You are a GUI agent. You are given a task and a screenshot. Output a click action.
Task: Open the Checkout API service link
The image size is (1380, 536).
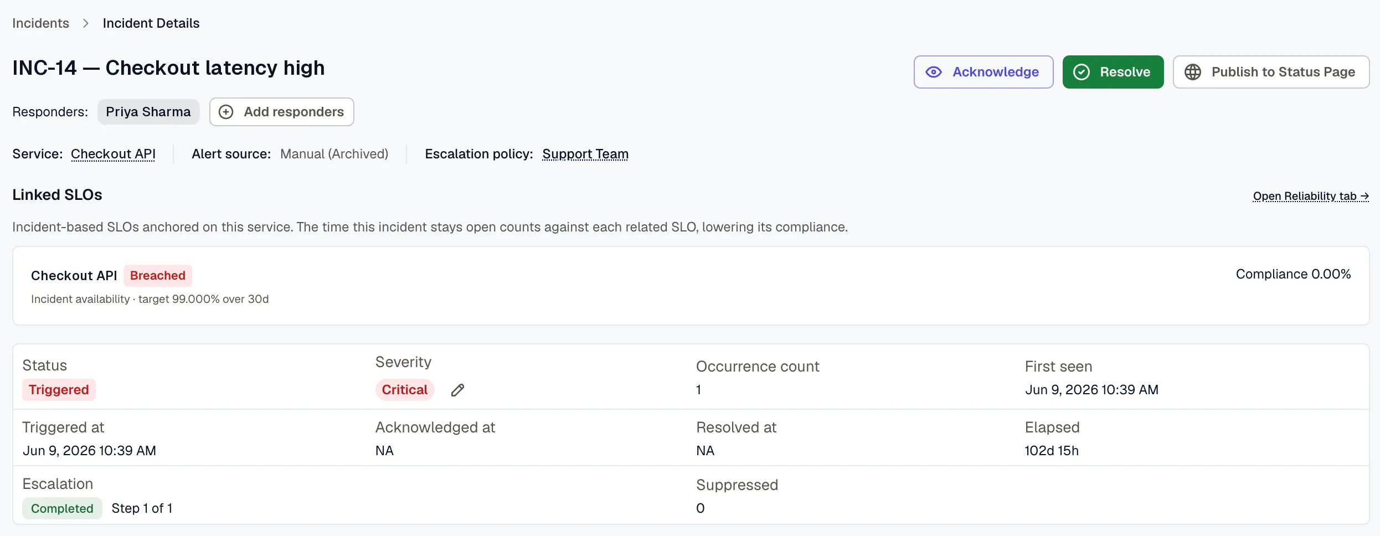coord(113,154)
